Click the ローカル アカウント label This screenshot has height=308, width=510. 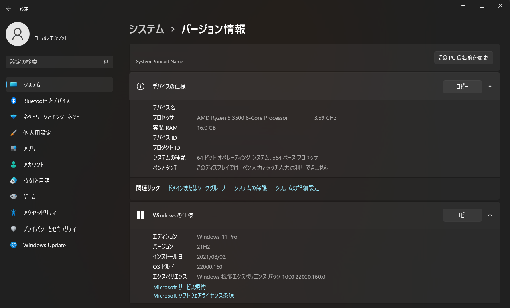(51, 38)
